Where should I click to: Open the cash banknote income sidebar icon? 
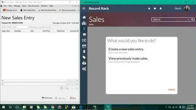click(x=84, y=40)
